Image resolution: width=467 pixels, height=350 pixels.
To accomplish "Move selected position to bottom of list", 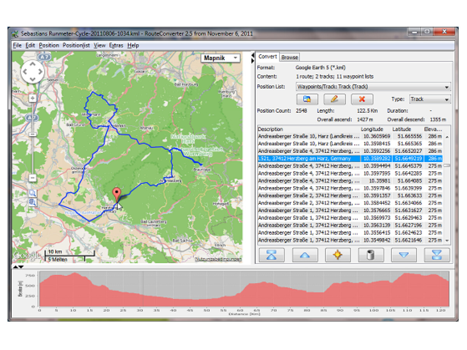I will tap(437, 255).
